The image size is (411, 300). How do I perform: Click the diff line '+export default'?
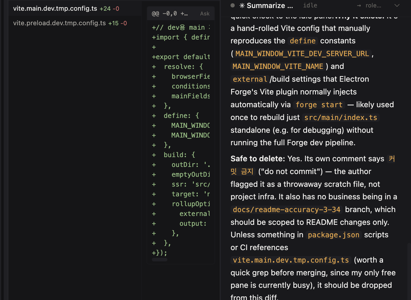181,57
